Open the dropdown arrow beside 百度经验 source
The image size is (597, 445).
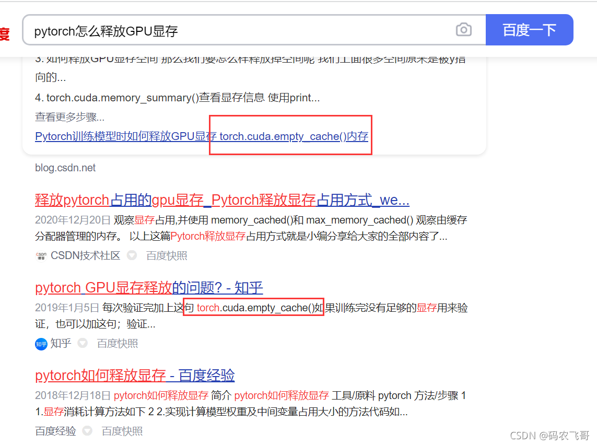[x=88, y=430]
